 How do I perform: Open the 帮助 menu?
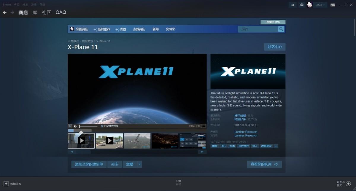(42, 5)
